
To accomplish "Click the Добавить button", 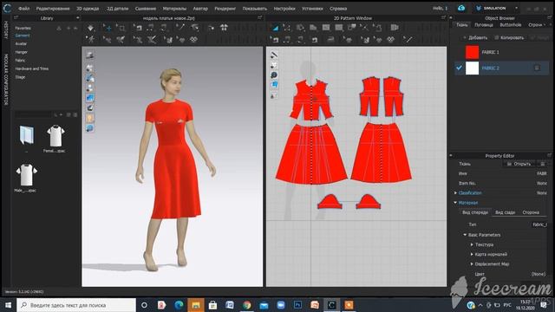I will tap(475, 37).
